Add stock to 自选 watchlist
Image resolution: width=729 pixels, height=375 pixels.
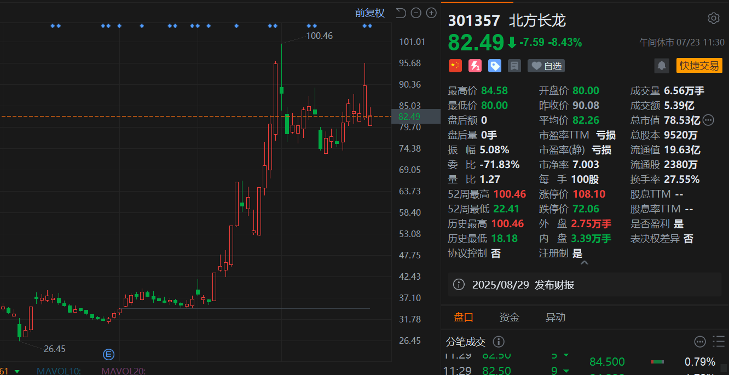(546, 66)
